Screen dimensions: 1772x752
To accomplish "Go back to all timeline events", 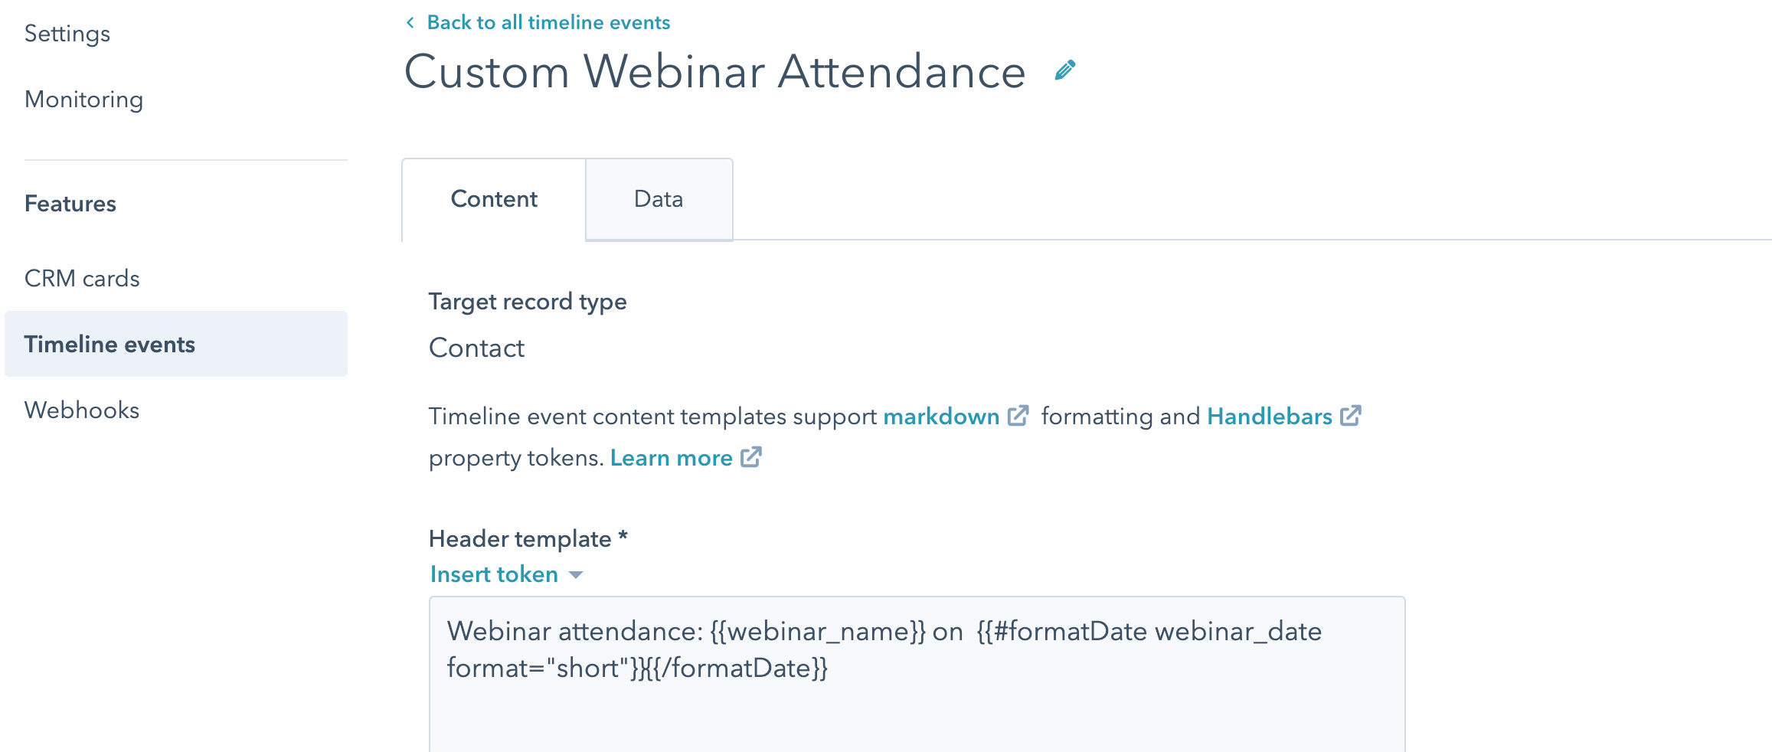I will 548,23.
